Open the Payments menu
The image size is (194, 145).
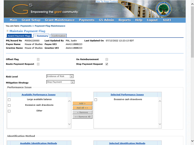tap(87, 20)
